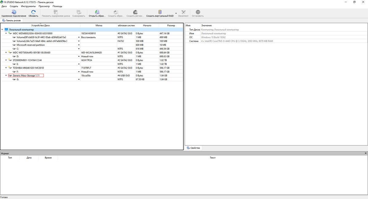
Task: Click the WDC WDS480G2G0A drive icon
Action: [10, 33]
